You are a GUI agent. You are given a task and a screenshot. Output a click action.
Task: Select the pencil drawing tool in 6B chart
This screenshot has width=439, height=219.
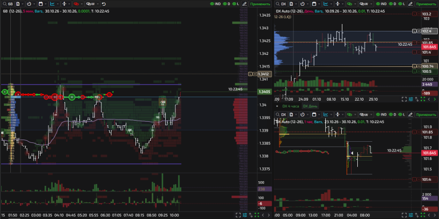[245, 4]
